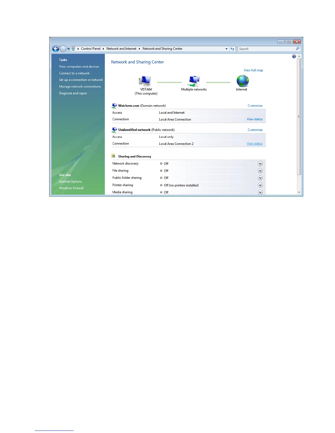The height and width of the screenshot is (433, 335).
Task: Expand the arrow after Network and Internet breadcrumb
Action: click(139, 49)
